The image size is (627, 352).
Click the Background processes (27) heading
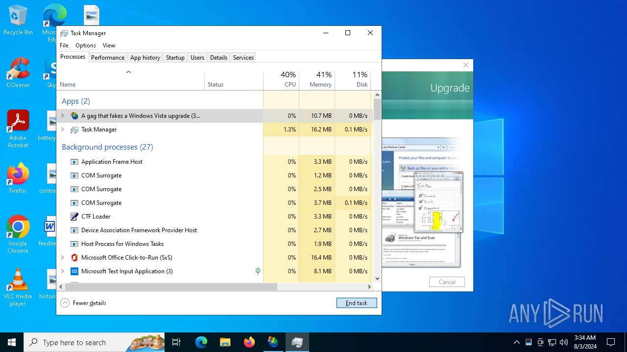coord(107,147)
